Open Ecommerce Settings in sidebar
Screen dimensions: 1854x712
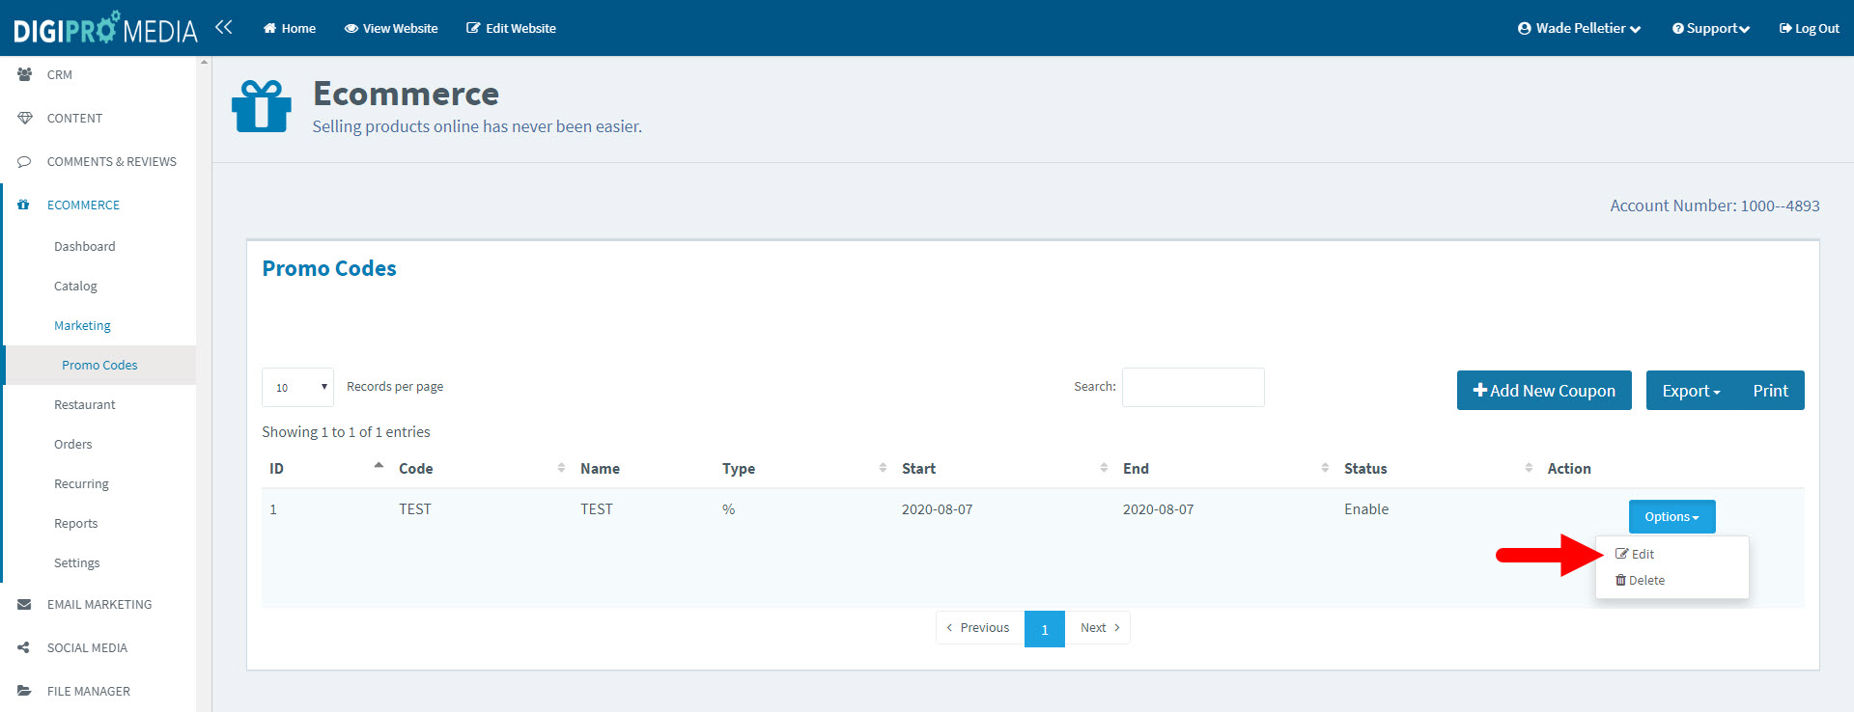[x=77, y=562]
